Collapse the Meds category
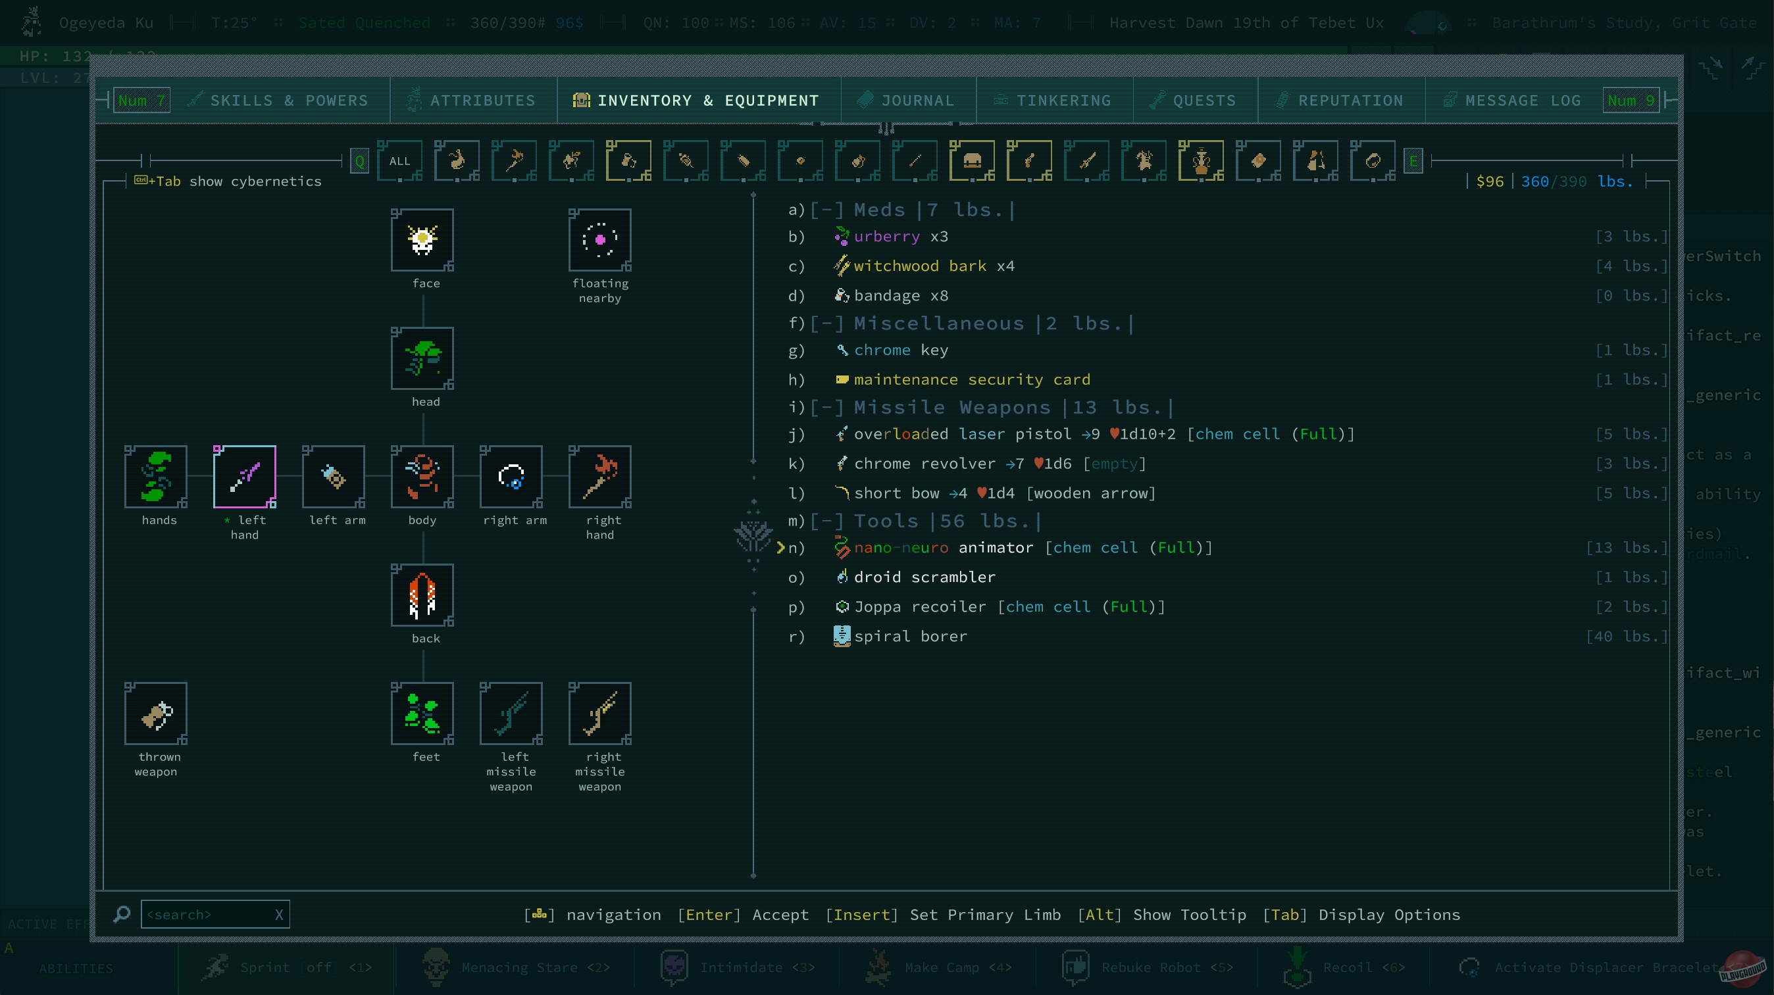Image resolution: width=1774 pixels, height=995 pixels. (x=828, y=209)
